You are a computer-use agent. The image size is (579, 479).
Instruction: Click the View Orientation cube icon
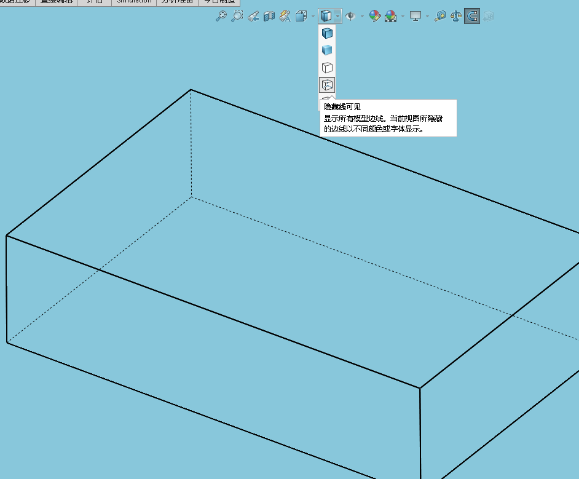click(x=301, y=16)
